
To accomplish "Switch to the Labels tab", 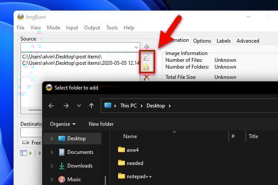I will coord(223,41).
